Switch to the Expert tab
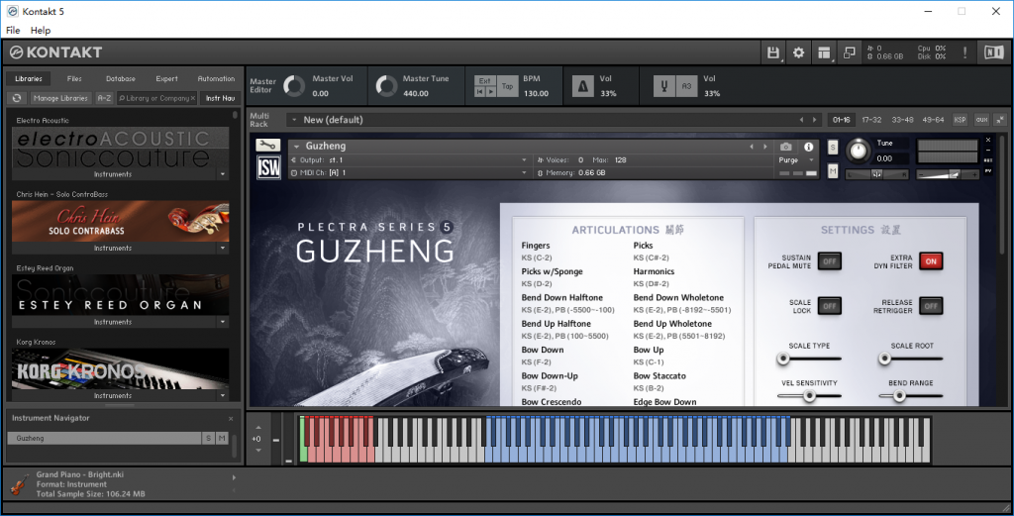The image size is (1014, 516). pyautogui.click(x=166, y=79)
